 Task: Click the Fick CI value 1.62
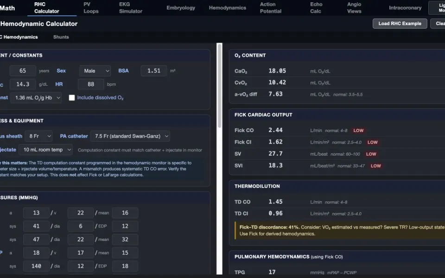pos(275,142)
